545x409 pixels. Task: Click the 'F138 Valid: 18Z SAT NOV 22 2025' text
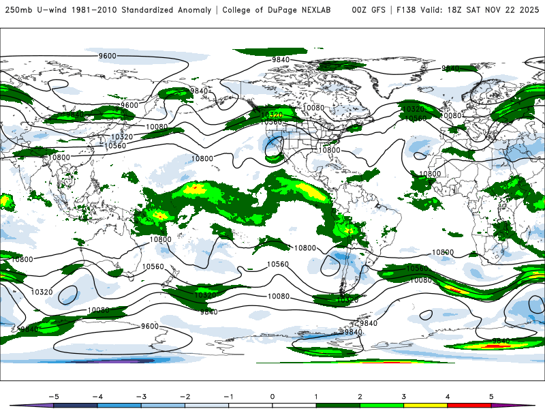[x=467, y=10]
